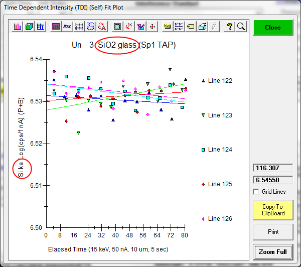The width and height of the screenshot is (301, 267).
Task: Click the scatter points tool icon
Action: (129, 27)
